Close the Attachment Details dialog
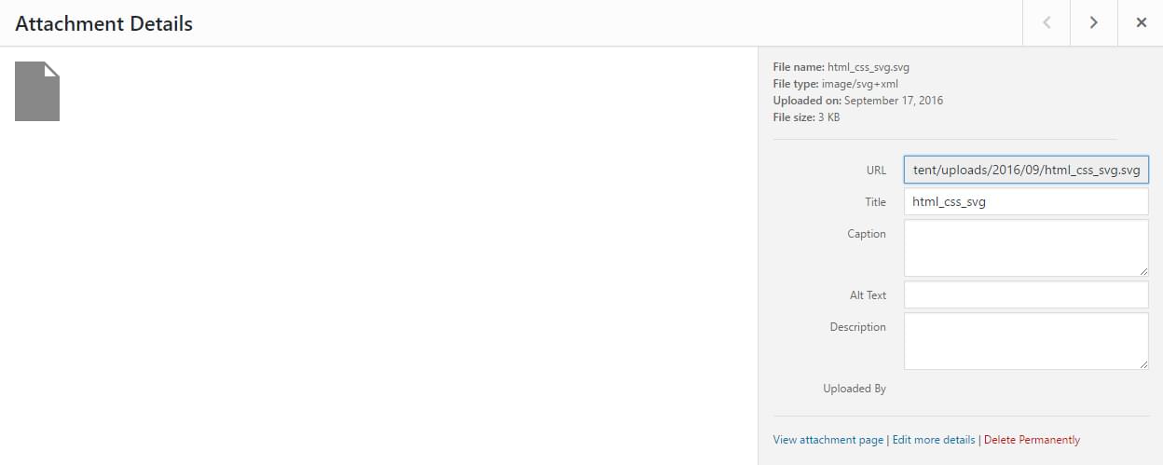 click(x=1141, y=22)
